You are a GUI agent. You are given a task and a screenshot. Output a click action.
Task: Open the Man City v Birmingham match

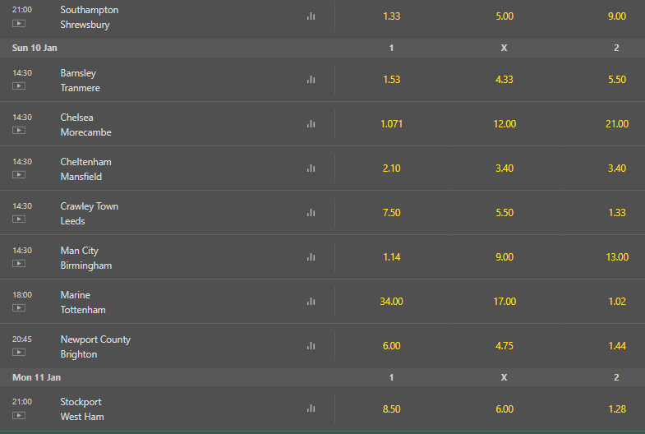(x=86, y=258)
